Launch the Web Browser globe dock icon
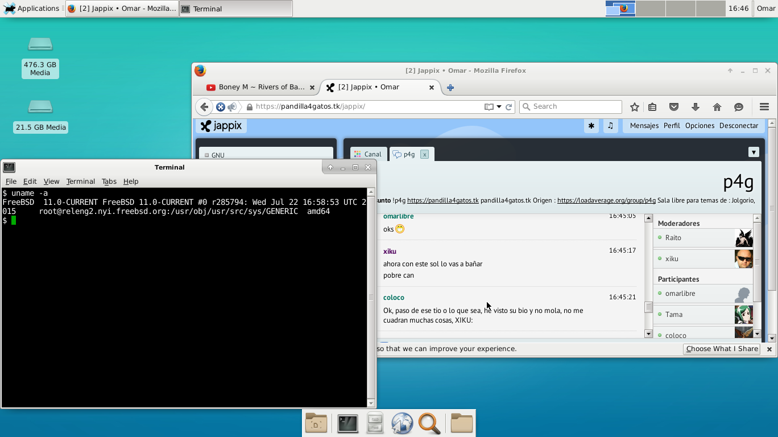The height and width of the screenshot is (437, 778). pos(402,423)
